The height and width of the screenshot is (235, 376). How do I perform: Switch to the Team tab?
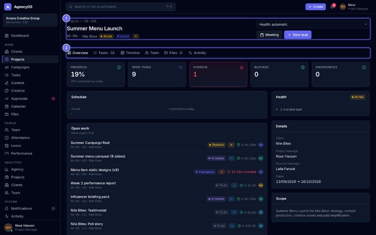click(152, 53)
